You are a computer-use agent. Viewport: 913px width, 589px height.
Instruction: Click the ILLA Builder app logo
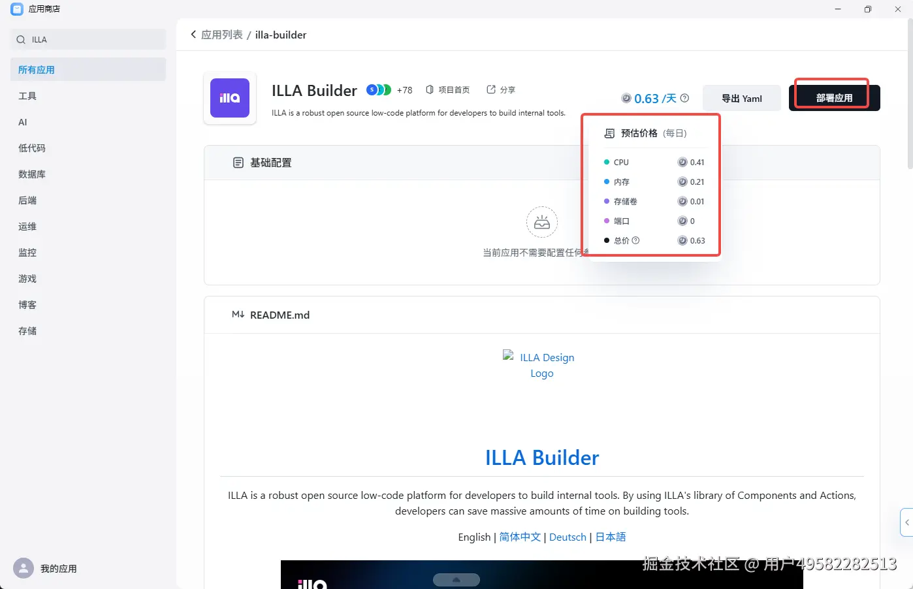(230, 98)
